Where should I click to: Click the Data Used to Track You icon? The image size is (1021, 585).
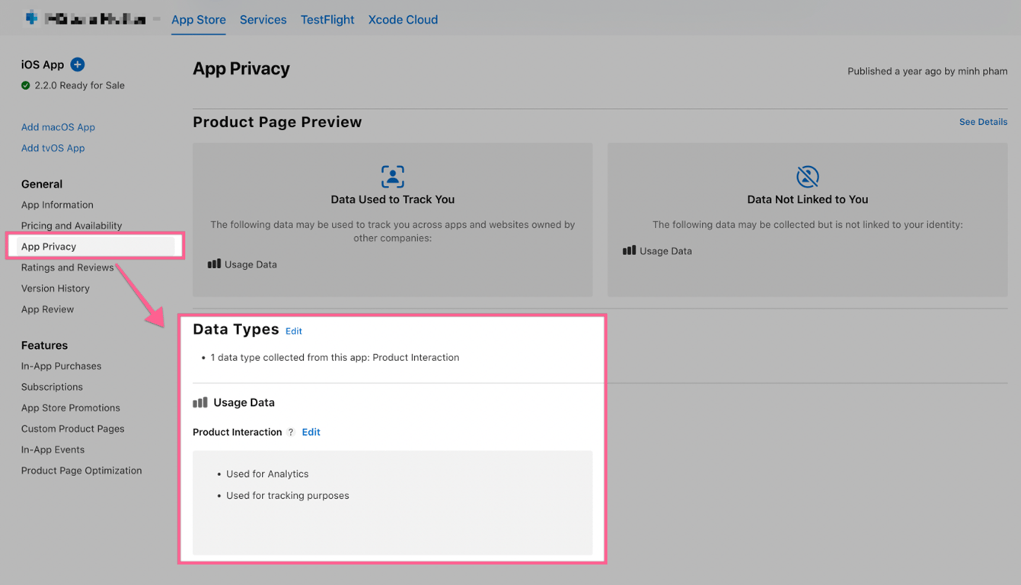(393, 177)
